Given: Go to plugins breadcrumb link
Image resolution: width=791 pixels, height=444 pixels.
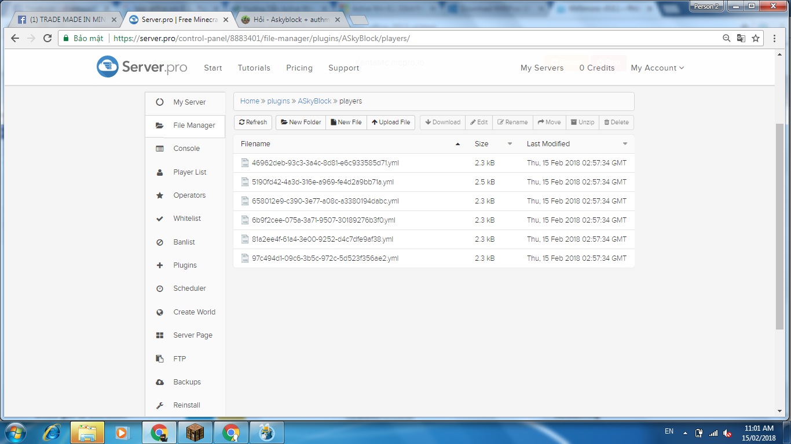Looking at the screenshot, I should pos(279,101).
